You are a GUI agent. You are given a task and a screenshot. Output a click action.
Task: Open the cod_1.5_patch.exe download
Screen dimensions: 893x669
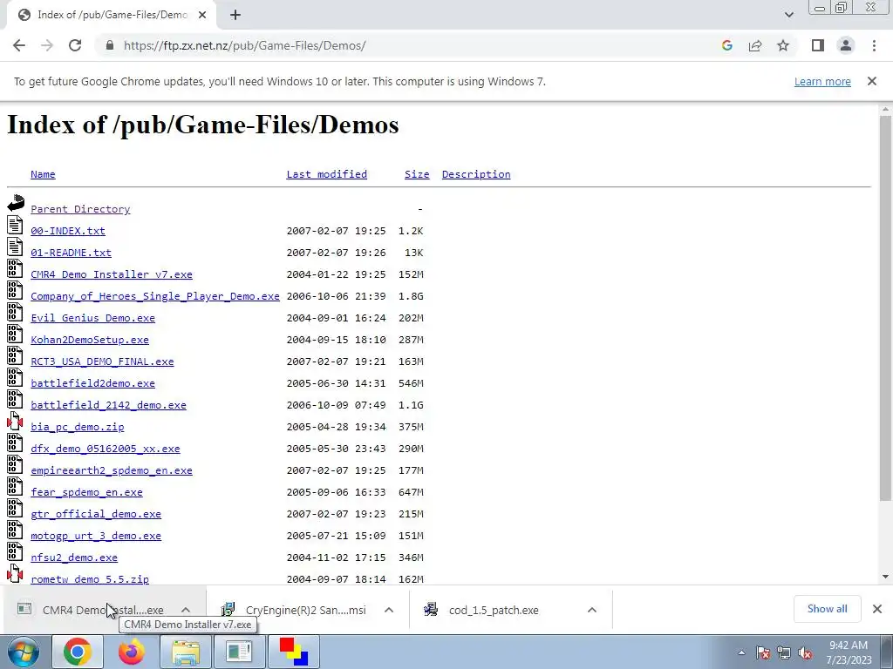[494, 610]
